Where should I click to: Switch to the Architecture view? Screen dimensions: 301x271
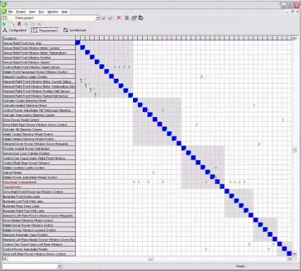coord(75,30)
